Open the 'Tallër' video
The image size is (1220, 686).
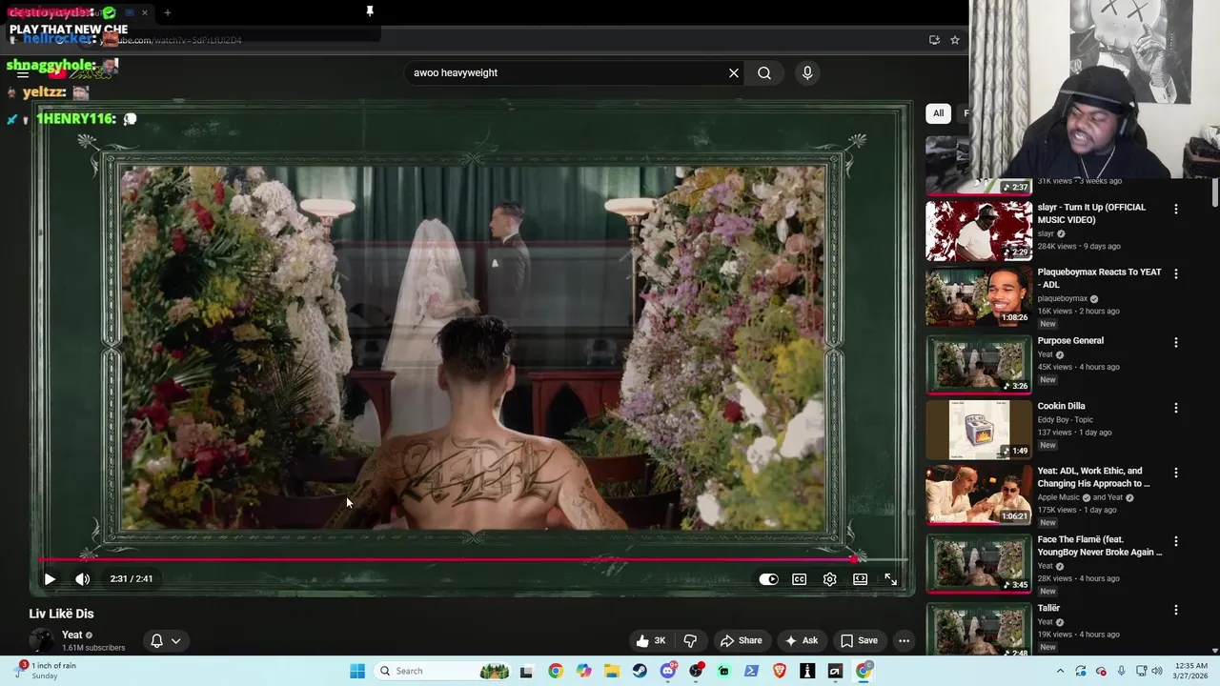[x=979, y=631]
